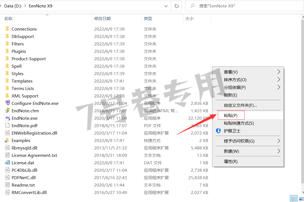304x202 pixels.
Task: Click the License Agreement.txt file icon
Action: click(7, 155)
